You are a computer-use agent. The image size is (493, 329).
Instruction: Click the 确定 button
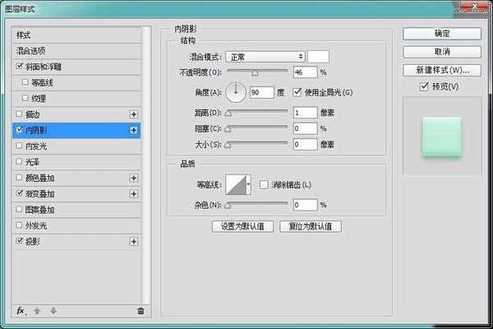pyautogui.click(x=441, y=34)
